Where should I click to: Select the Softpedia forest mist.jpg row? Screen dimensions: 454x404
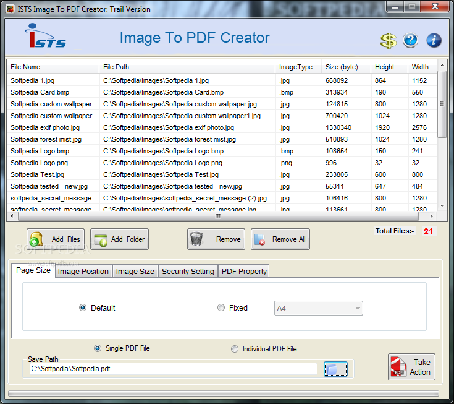[x=222, y=139]
